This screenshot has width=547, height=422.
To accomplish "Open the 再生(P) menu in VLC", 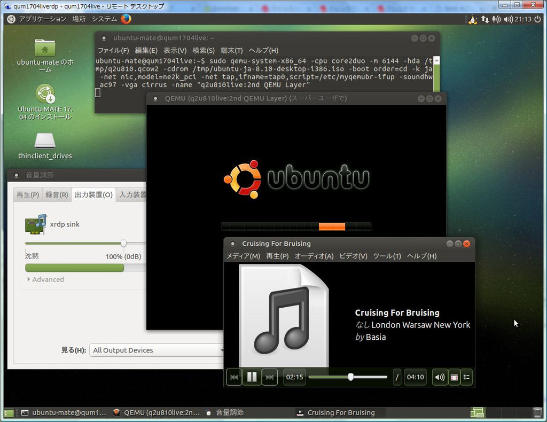I will 277,256.
